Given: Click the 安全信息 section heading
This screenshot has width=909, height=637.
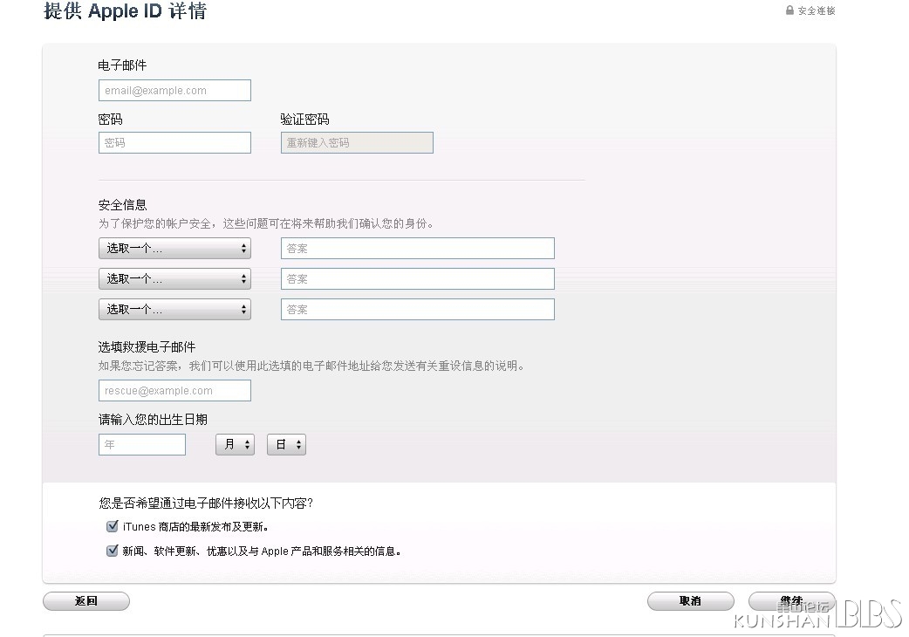Looking at the screenshot, I should pos(122,204).
